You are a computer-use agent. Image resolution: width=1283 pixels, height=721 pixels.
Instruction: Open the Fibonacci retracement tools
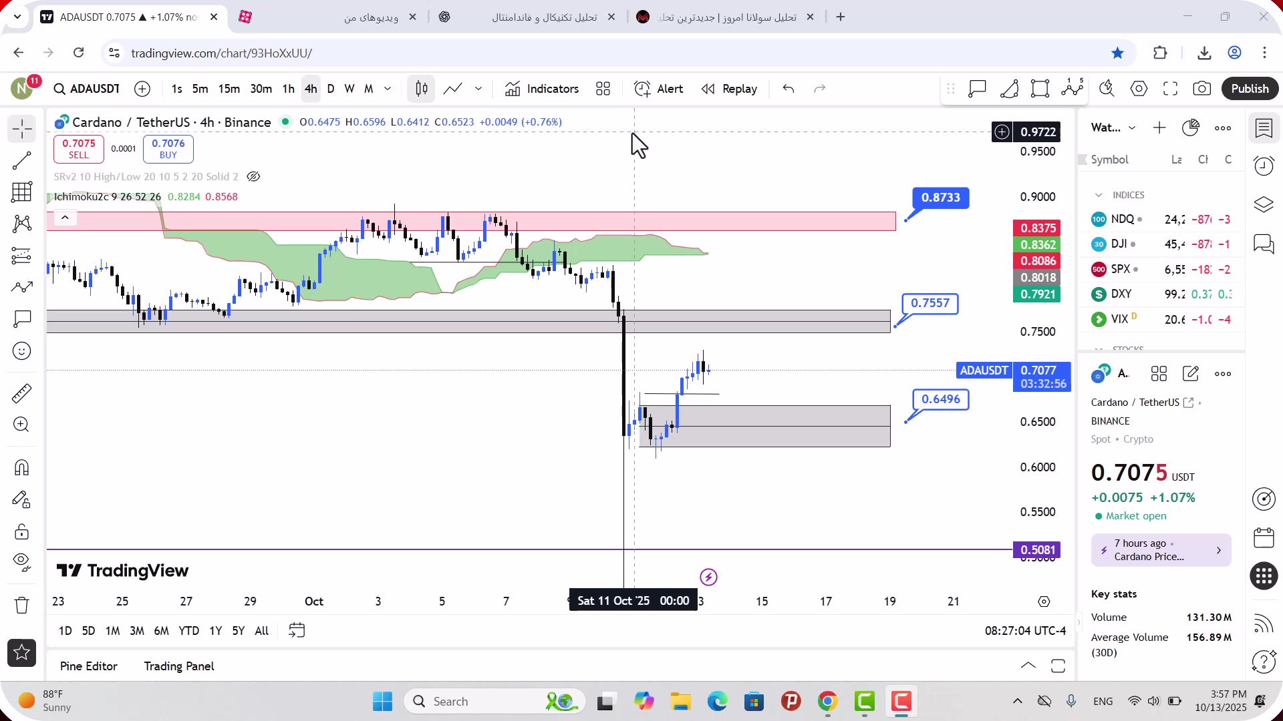pyautogui.click(x=22, y=192)
